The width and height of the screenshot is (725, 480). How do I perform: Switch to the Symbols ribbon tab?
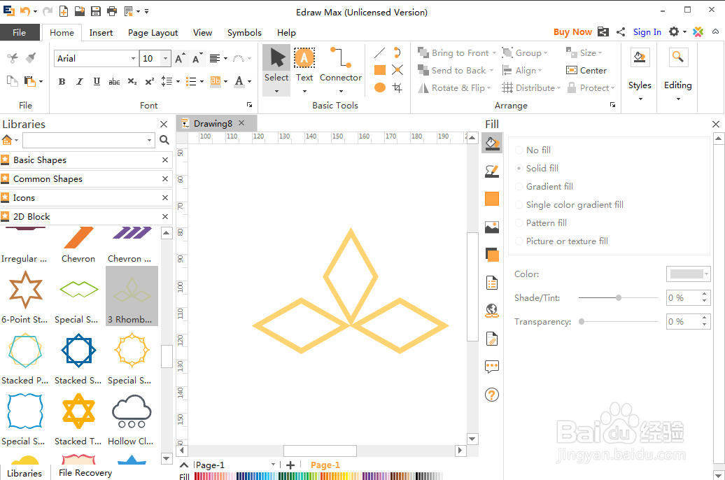pyautogui.click(x=244, y=32)
